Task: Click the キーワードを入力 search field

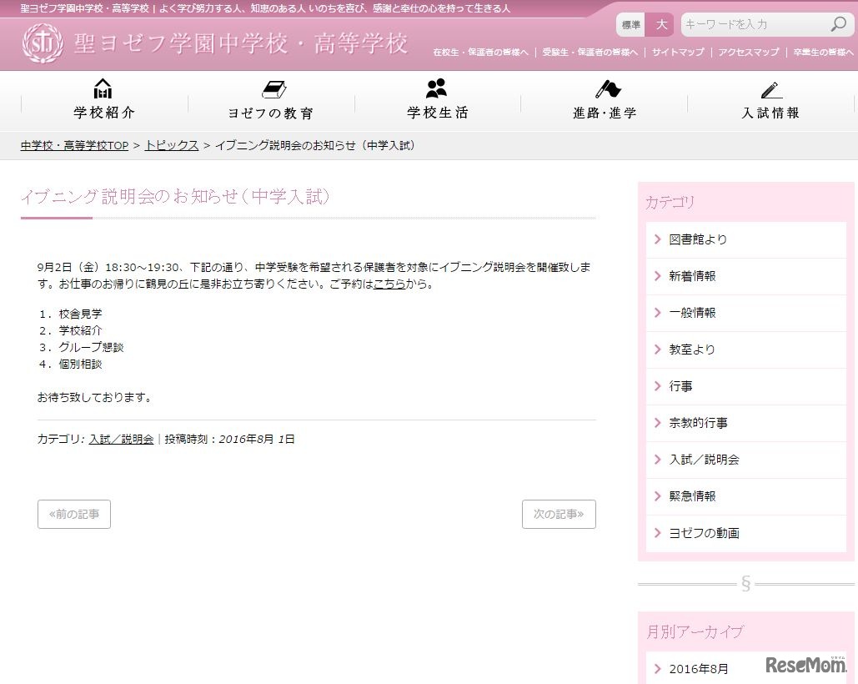Action: pos(754,25)
